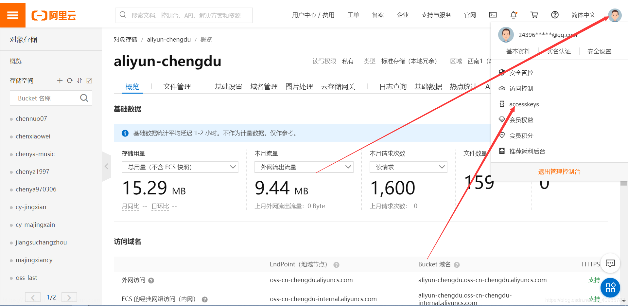Select bucket jiangsuchangzhou
Image resolution: width=628 pixels, height=306 pixels.
(x=41, y=242)
